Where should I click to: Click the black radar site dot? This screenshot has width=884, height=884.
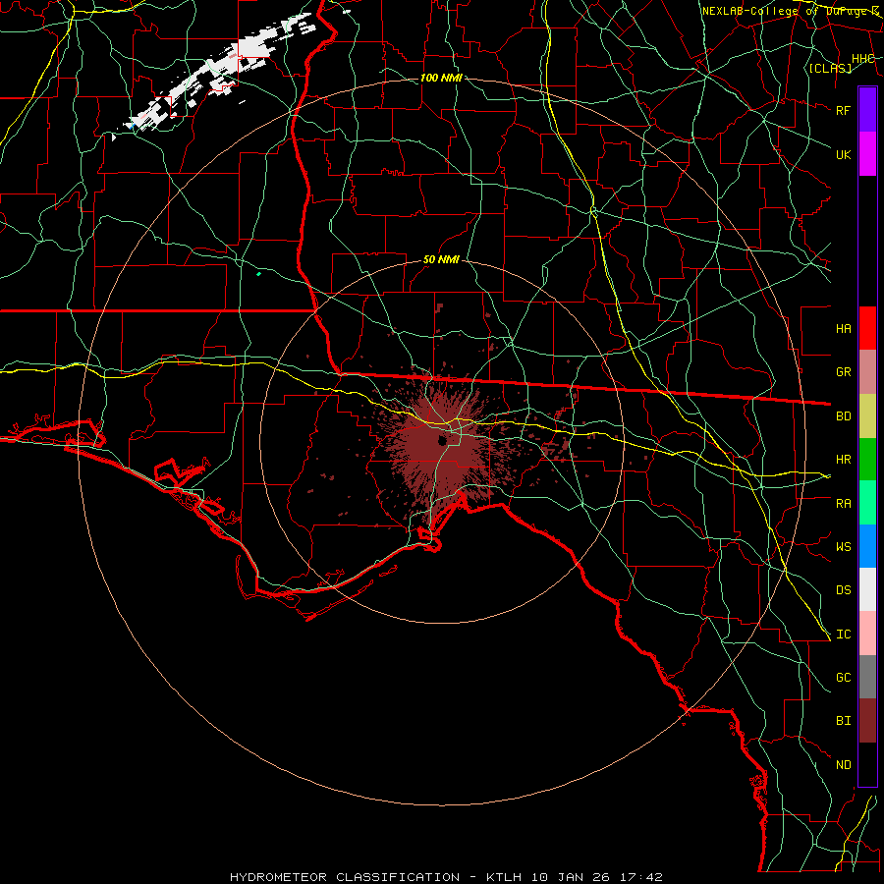(442, 440)
